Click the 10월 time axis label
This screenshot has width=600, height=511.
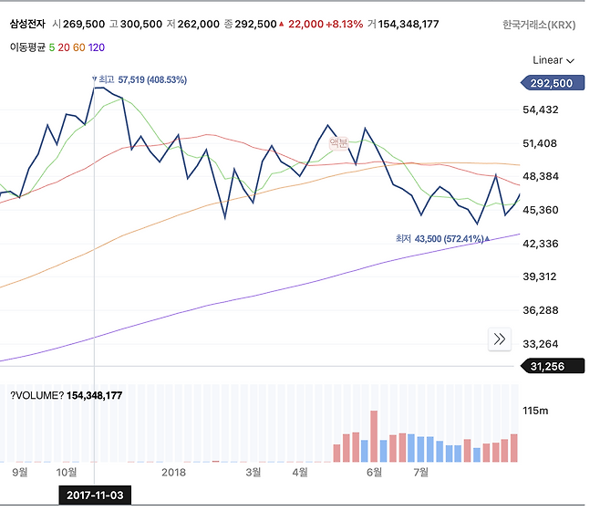pos(67,473)
